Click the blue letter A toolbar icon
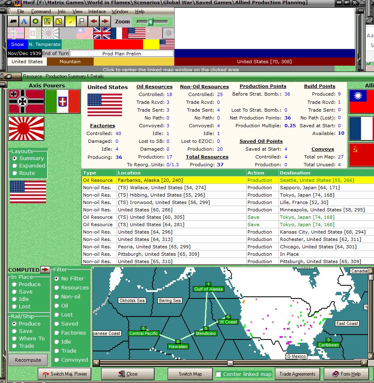The height and width of the screenshot is (383, 374). (x=24, y=21)
